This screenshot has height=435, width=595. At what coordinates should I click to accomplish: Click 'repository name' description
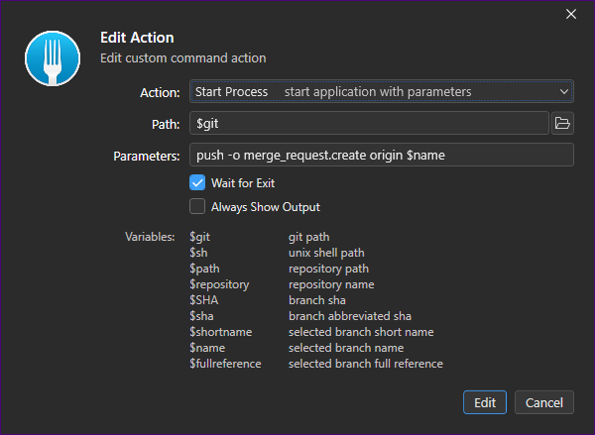tap(331, 284)
